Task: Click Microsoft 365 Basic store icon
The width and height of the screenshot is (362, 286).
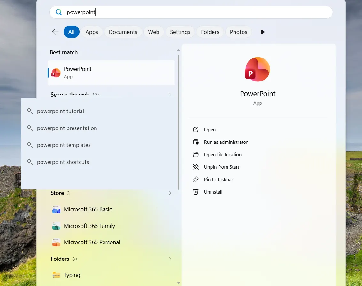Action: (56, 210)
